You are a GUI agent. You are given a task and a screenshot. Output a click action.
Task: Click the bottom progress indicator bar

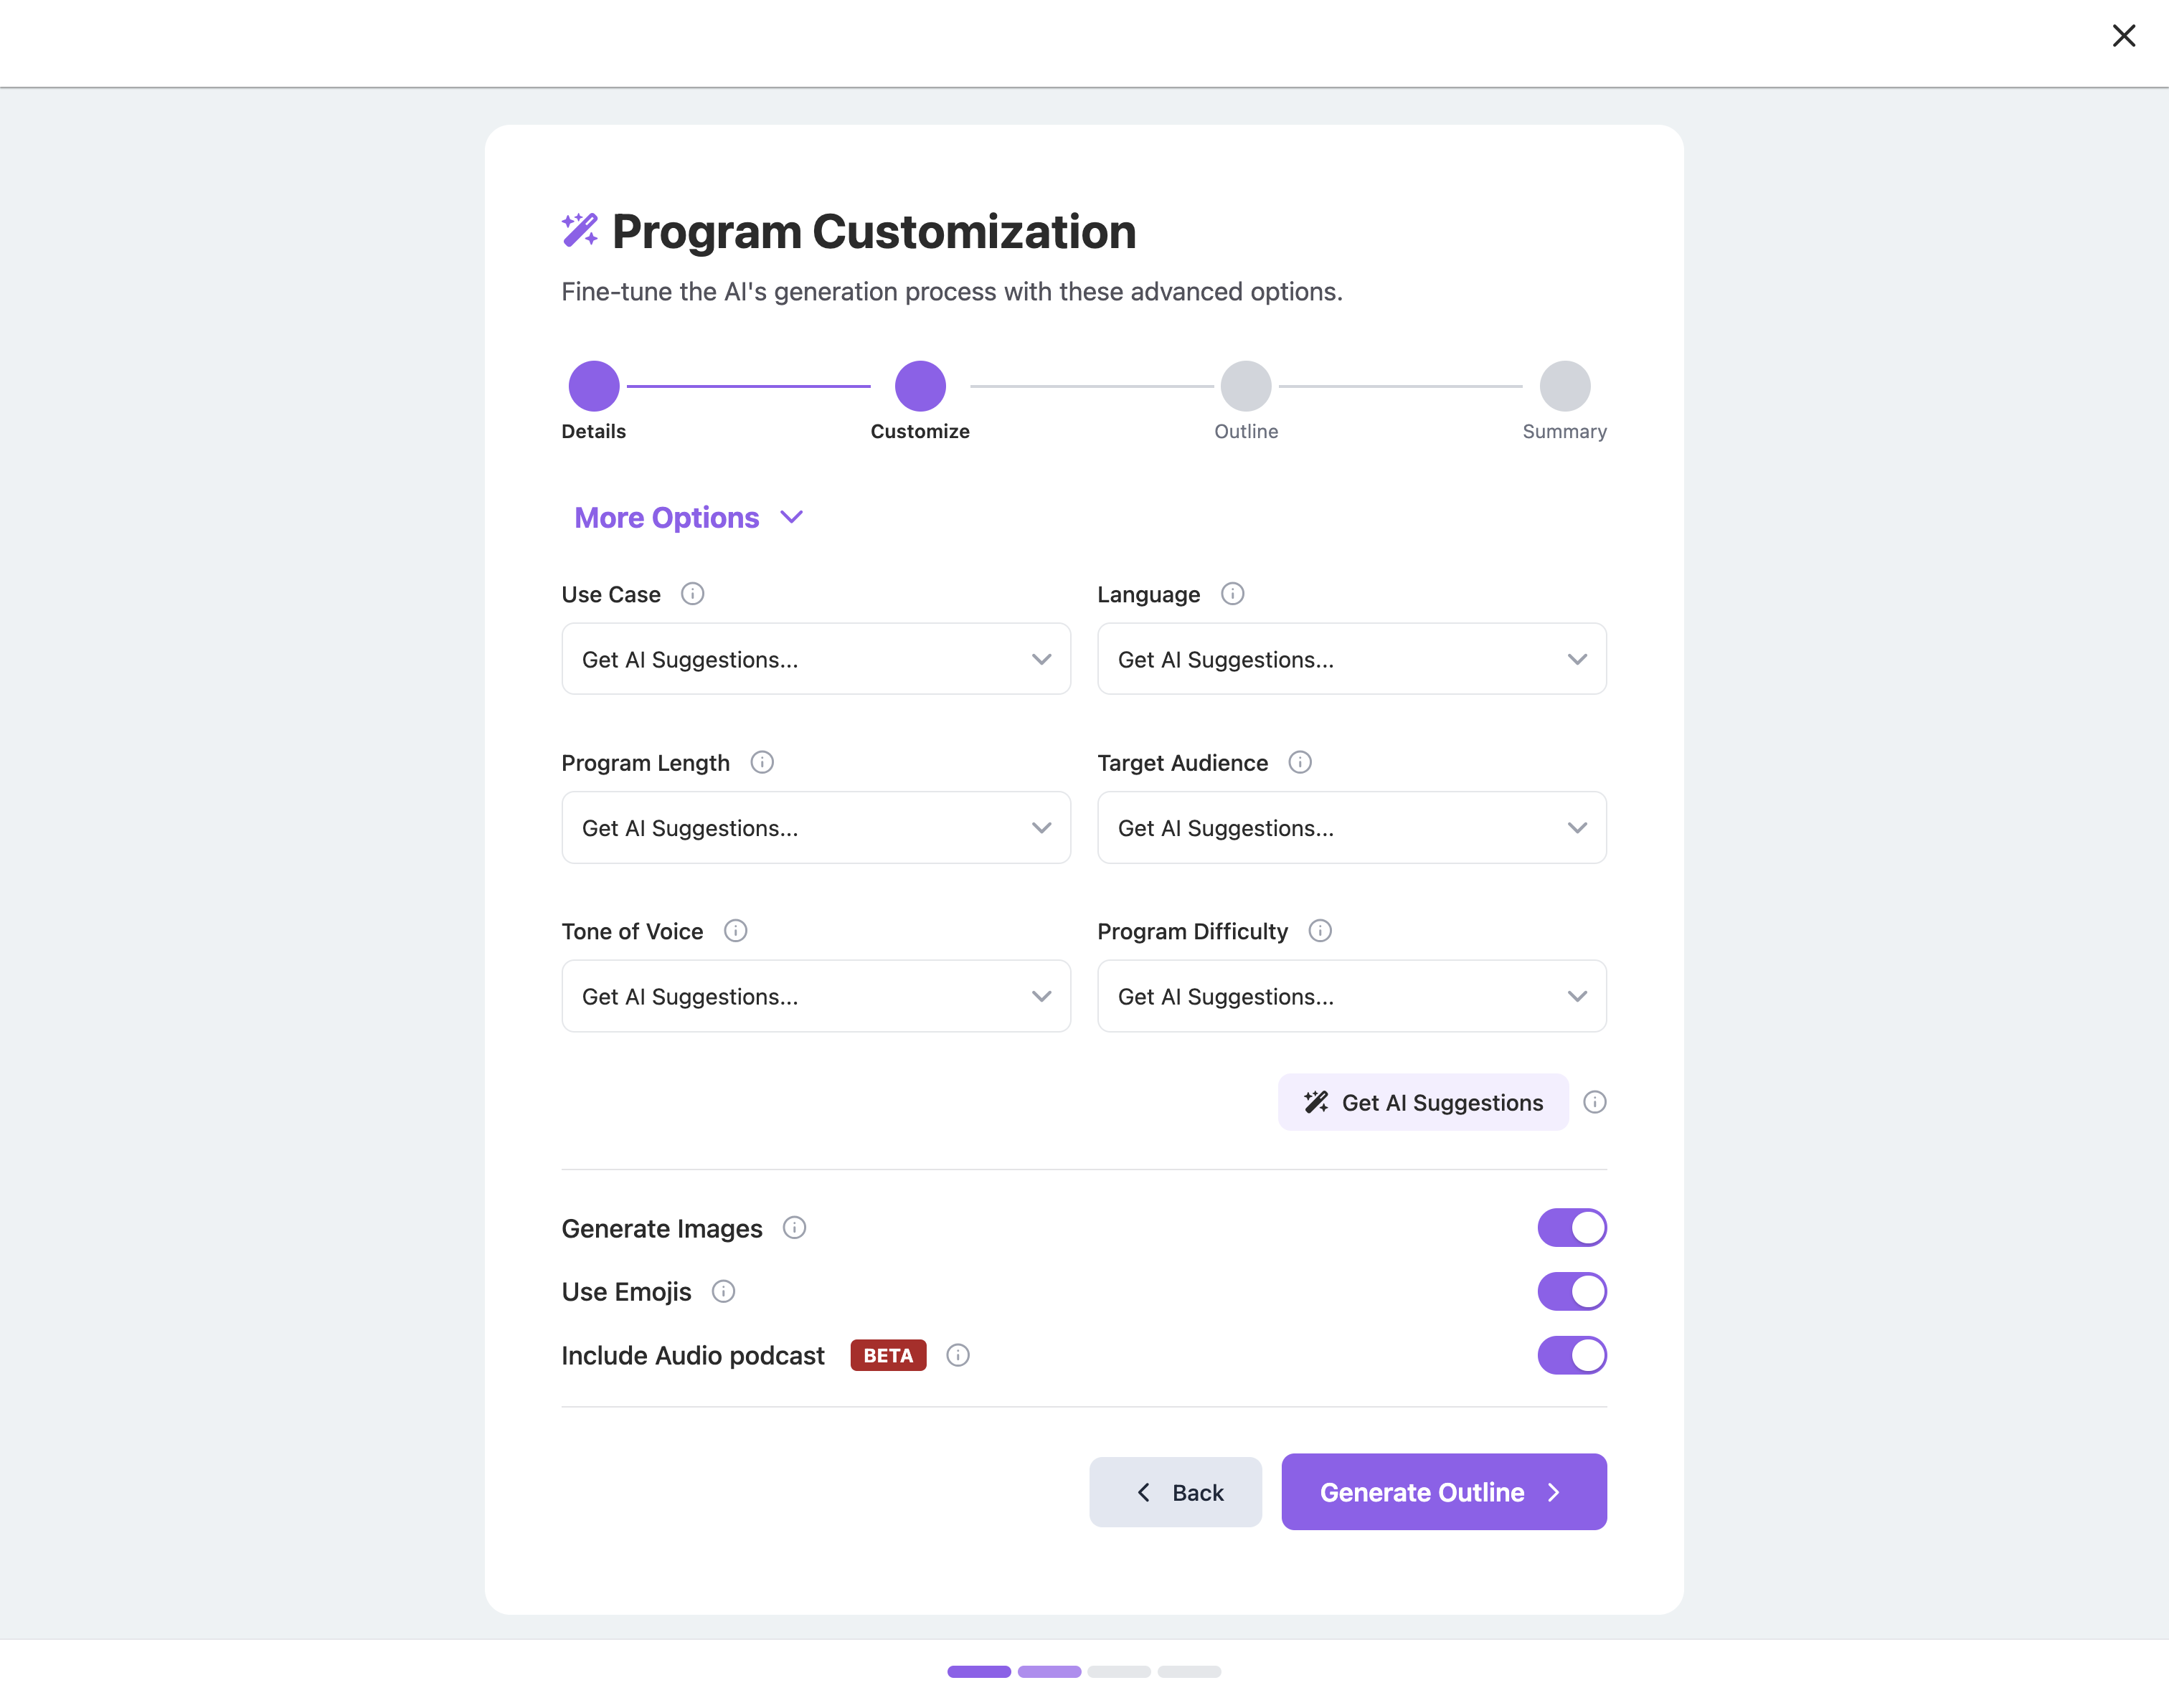point(1084,1671)
